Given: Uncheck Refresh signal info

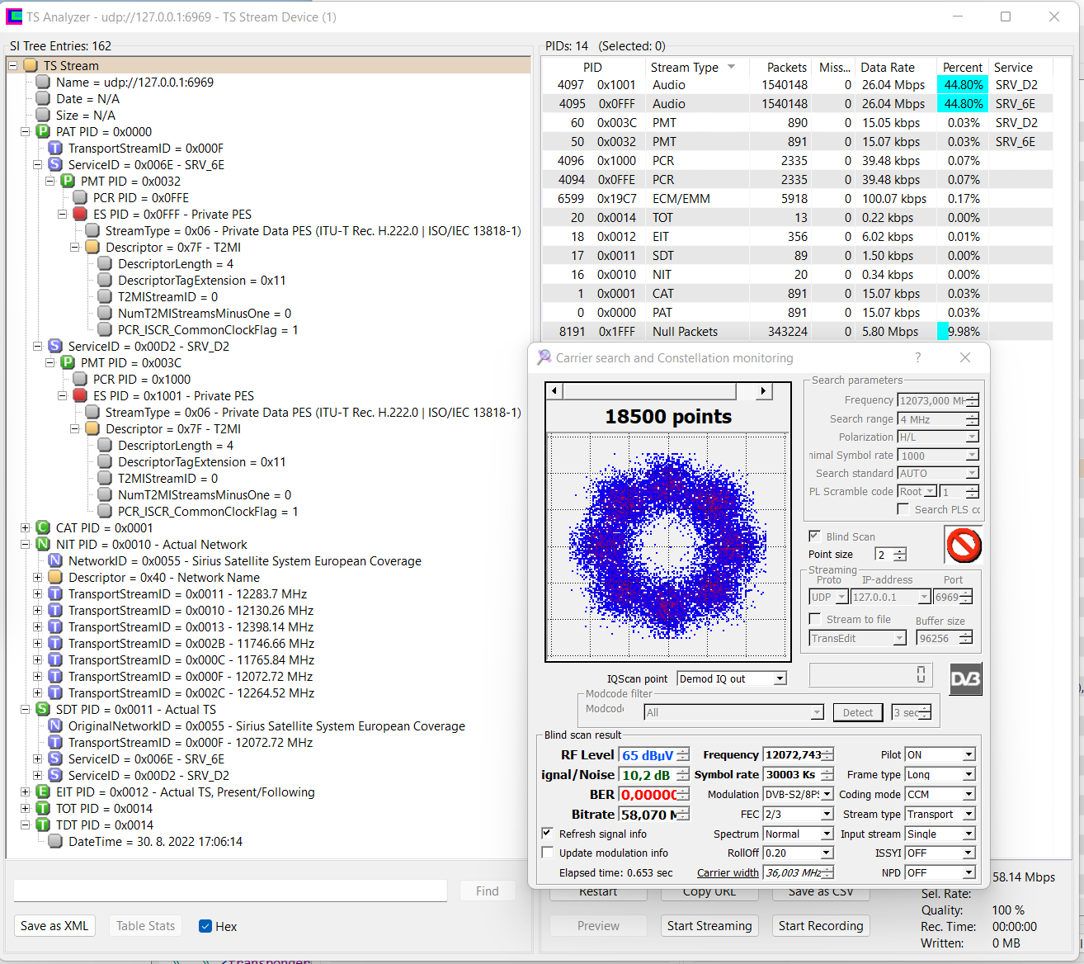Looking at the screenshot, I should [x=547, y=834].
